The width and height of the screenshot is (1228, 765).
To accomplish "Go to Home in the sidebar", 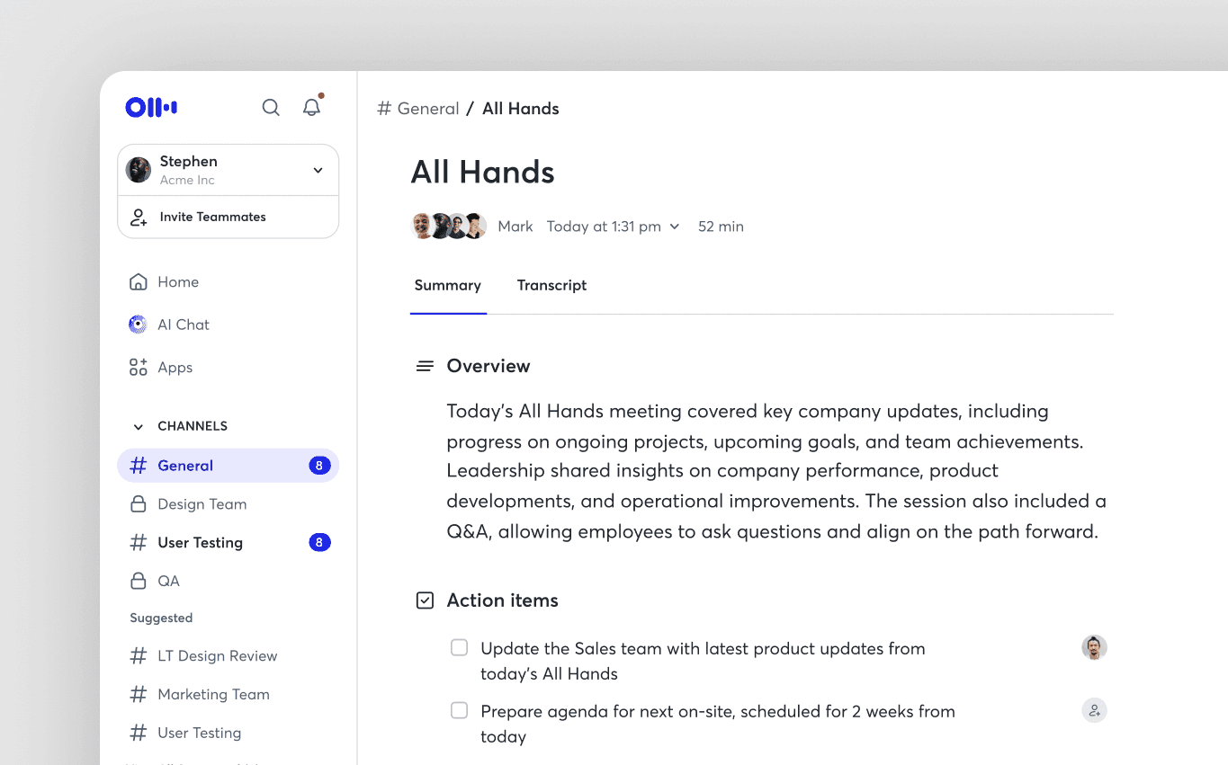I will coord(165,282).
